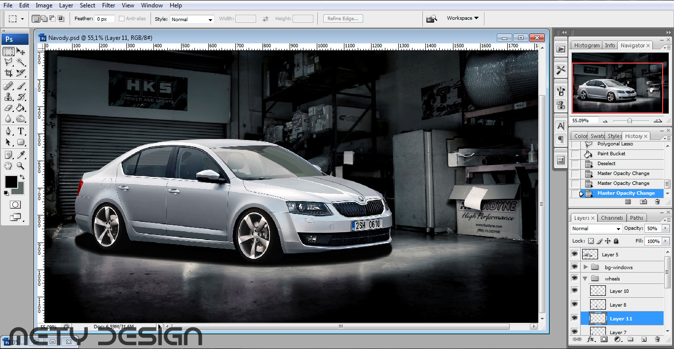Select the Slice tool
The image size is (674, 349).
tap(21, 73)
